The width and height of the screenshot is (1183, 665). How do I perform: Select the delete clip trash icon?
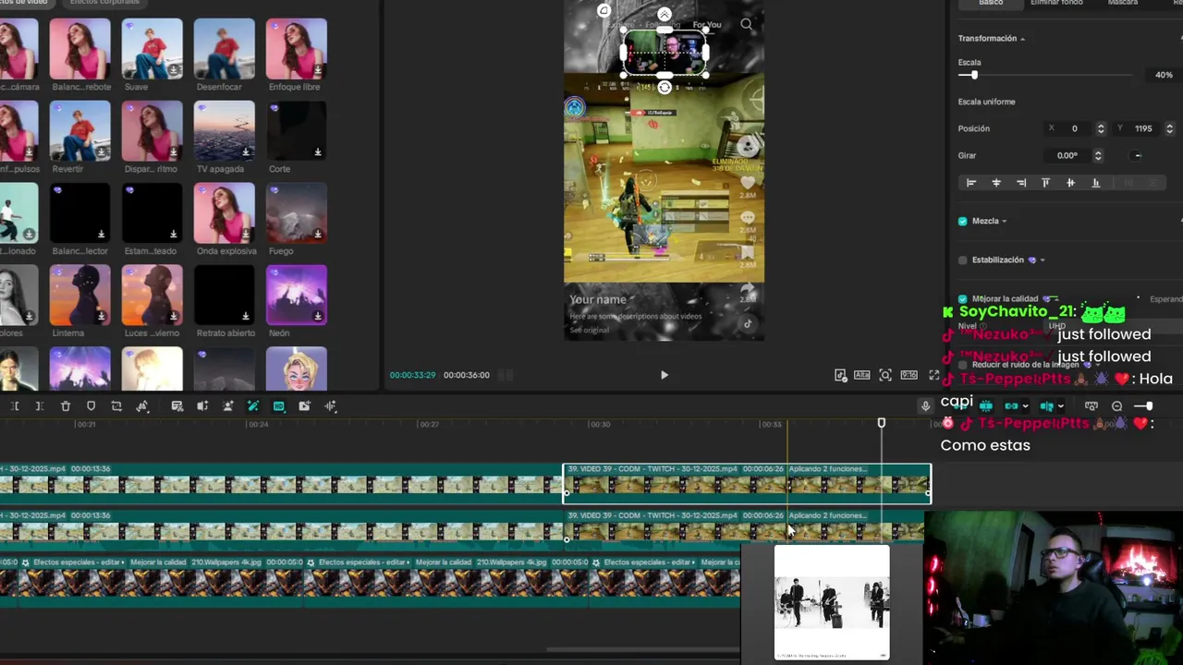pos(66,406)
